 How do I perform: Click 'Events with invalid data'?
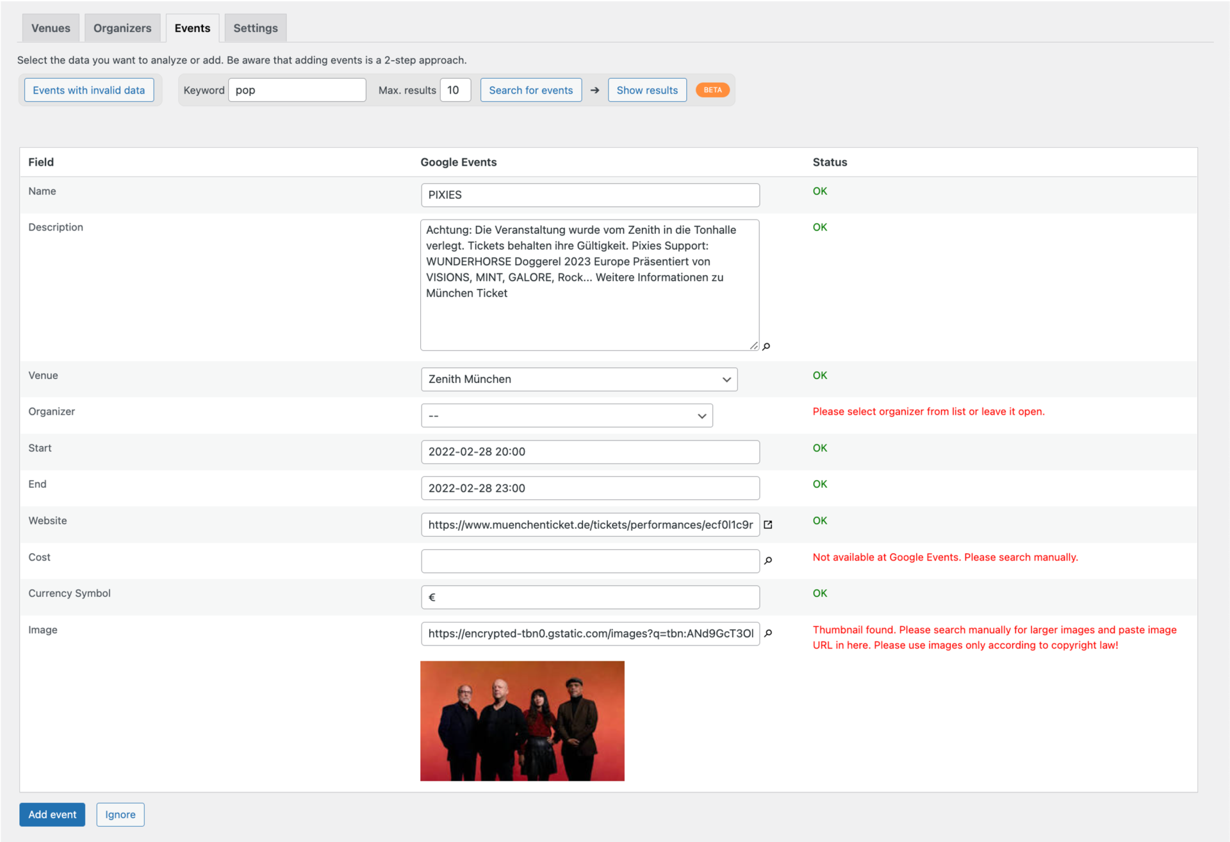pyautogui.click(x=88, y=90)
